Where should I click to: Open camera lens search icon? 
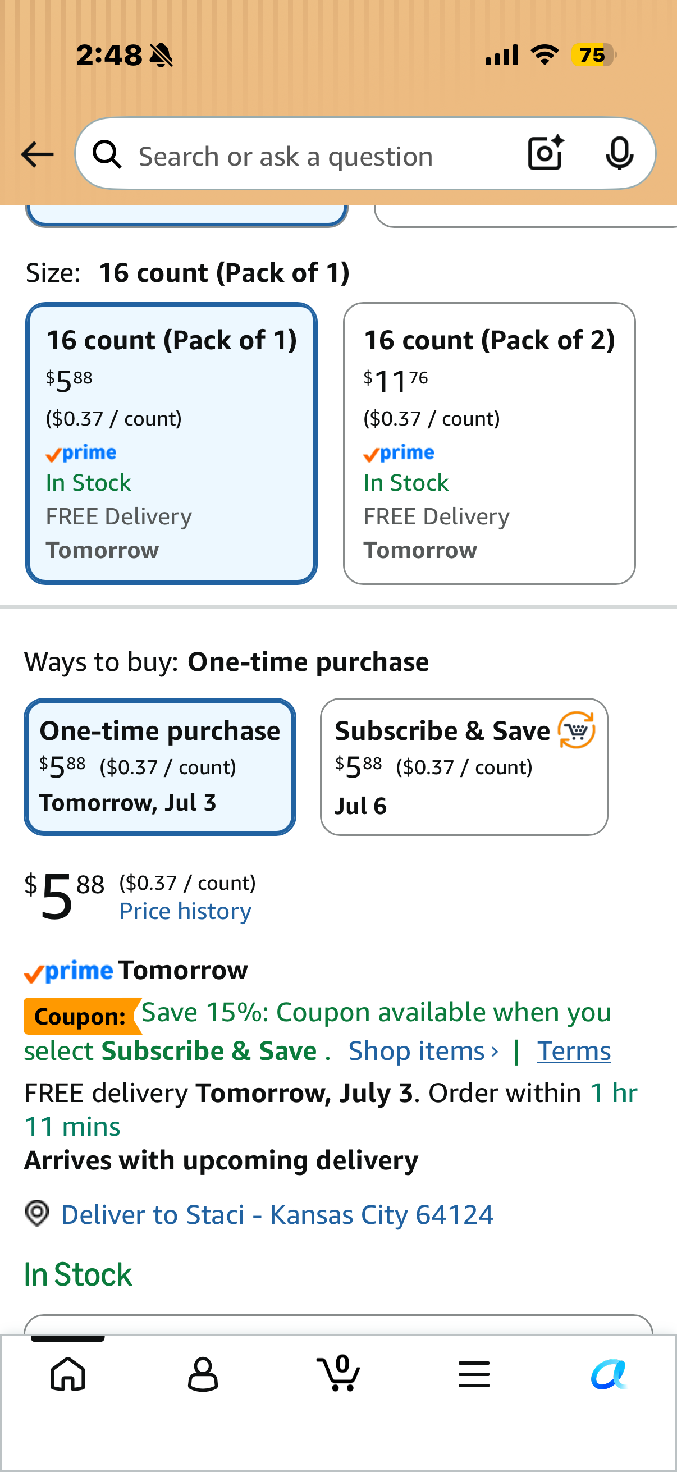click(546, 153)
